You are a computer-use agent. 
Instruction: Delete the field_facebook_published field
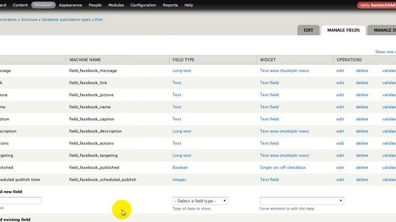tap(362, 167)
